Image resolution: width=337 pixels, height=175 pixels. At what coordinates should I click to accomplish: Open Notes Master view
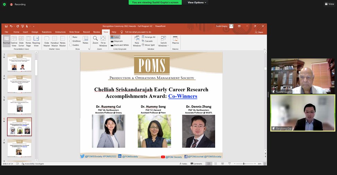pyautogui.click(x=63, y=41)
